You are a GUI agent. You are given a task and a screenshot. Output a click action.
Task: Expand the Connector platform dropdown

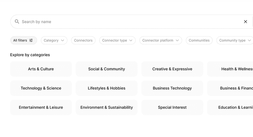tap(161, 40)
